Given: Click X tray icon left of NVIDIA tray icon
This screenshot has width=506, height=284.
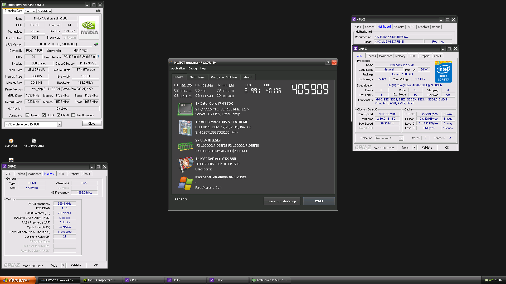Looking at the screenshot, I should click(x=486, y=280).
